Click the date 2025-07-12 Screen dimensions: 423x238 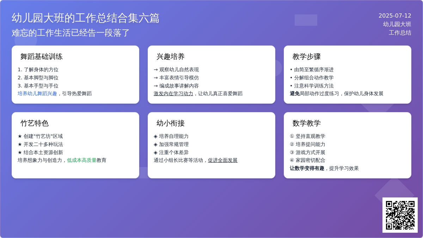(395, 16)
